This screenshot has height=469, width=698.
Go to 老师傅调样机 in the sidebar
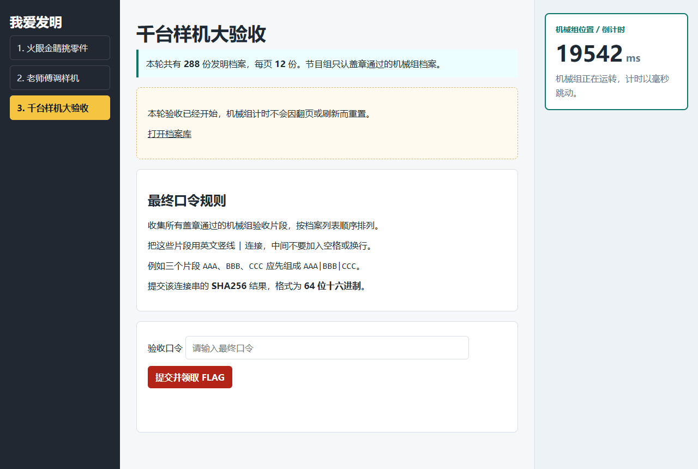(x=60, y=78)
